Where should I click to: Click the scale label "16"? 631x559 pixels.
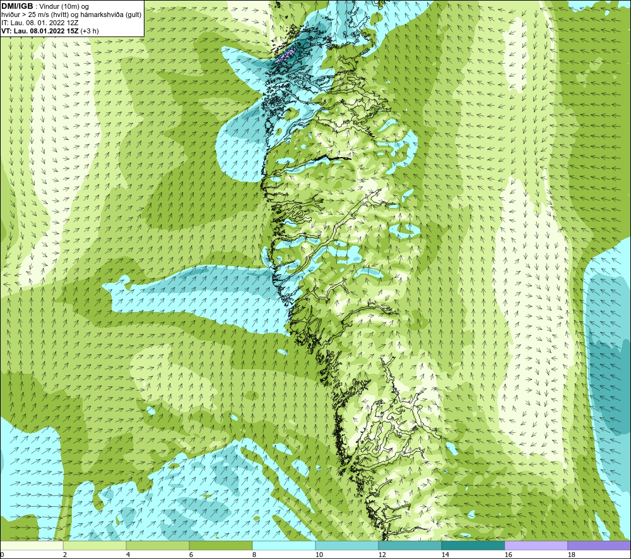point(508,555)
